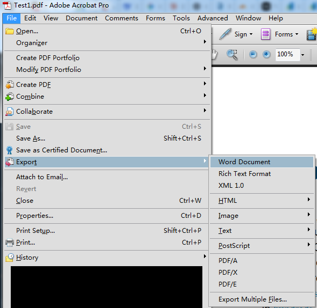Click the Sign pen icon in toolbar
Image resolution: width=317 pixels, height=308 pixels.
225,34
